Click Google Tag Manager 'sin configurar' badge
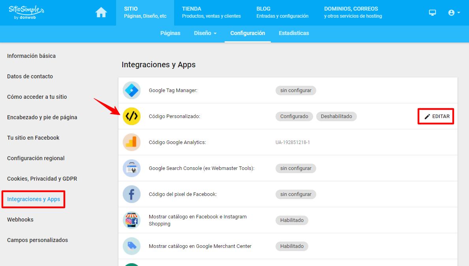Image resolution: width=469 pixels, height=266 pixels. 296,91
